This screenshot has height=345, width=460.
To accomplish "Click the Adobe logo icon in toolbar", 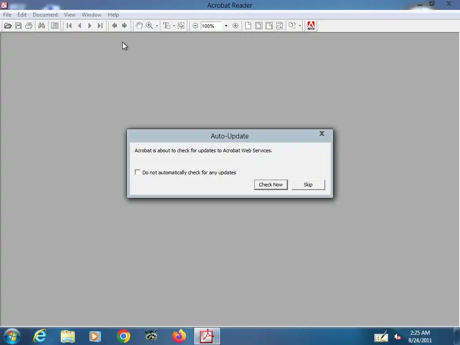I will coord(311,26).
